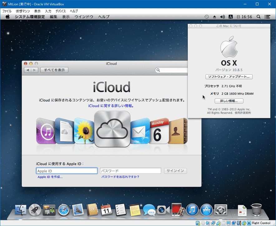Open Finder from the Dock
Image resolution: width=276 pixels, height=226 pixels.
pos(21,210)
